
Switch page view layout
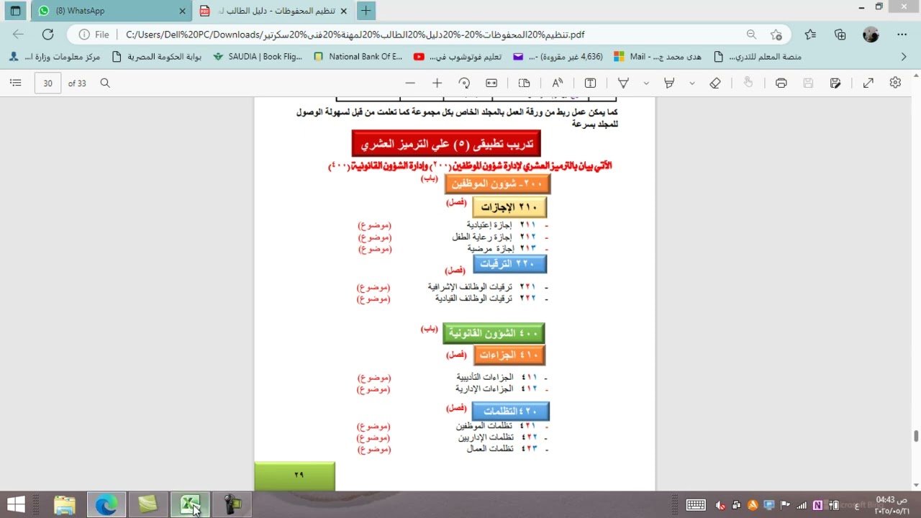pyautogui.click(x=525, y=83)
